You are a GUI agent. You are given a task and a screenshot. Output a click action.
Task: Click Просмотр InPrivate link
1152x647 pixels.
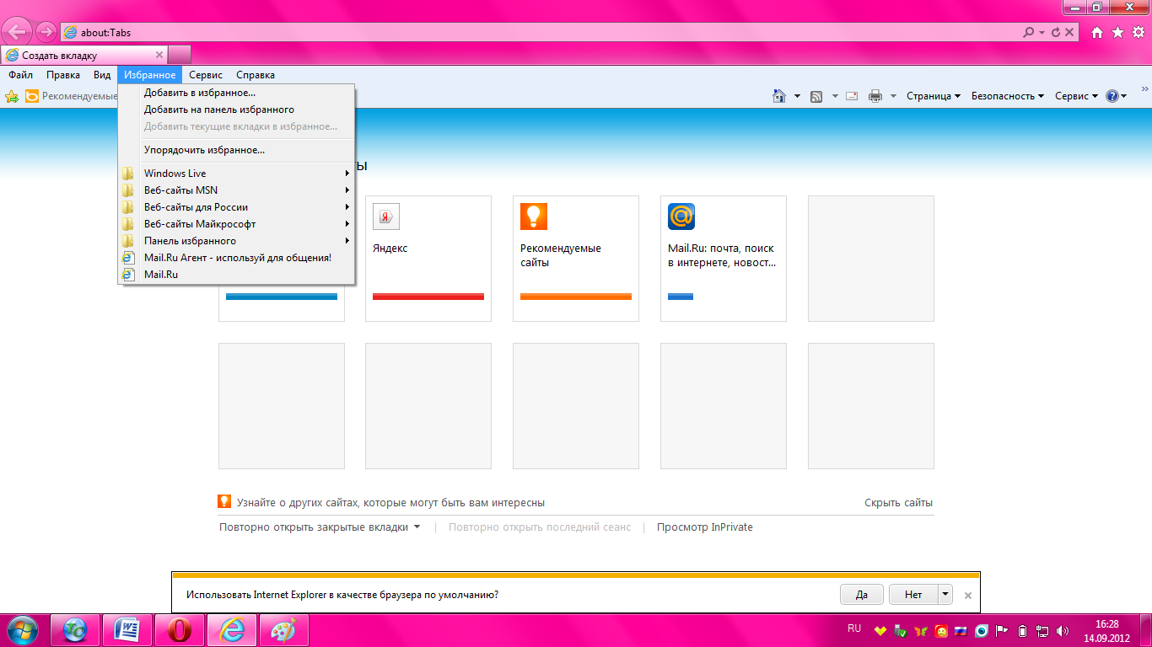(705, 527)
